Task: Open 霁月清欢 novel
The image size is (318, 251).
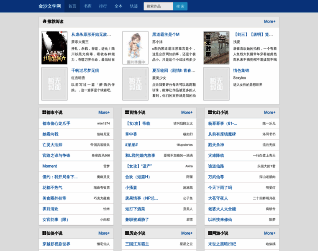Action: tap(50, 209)
